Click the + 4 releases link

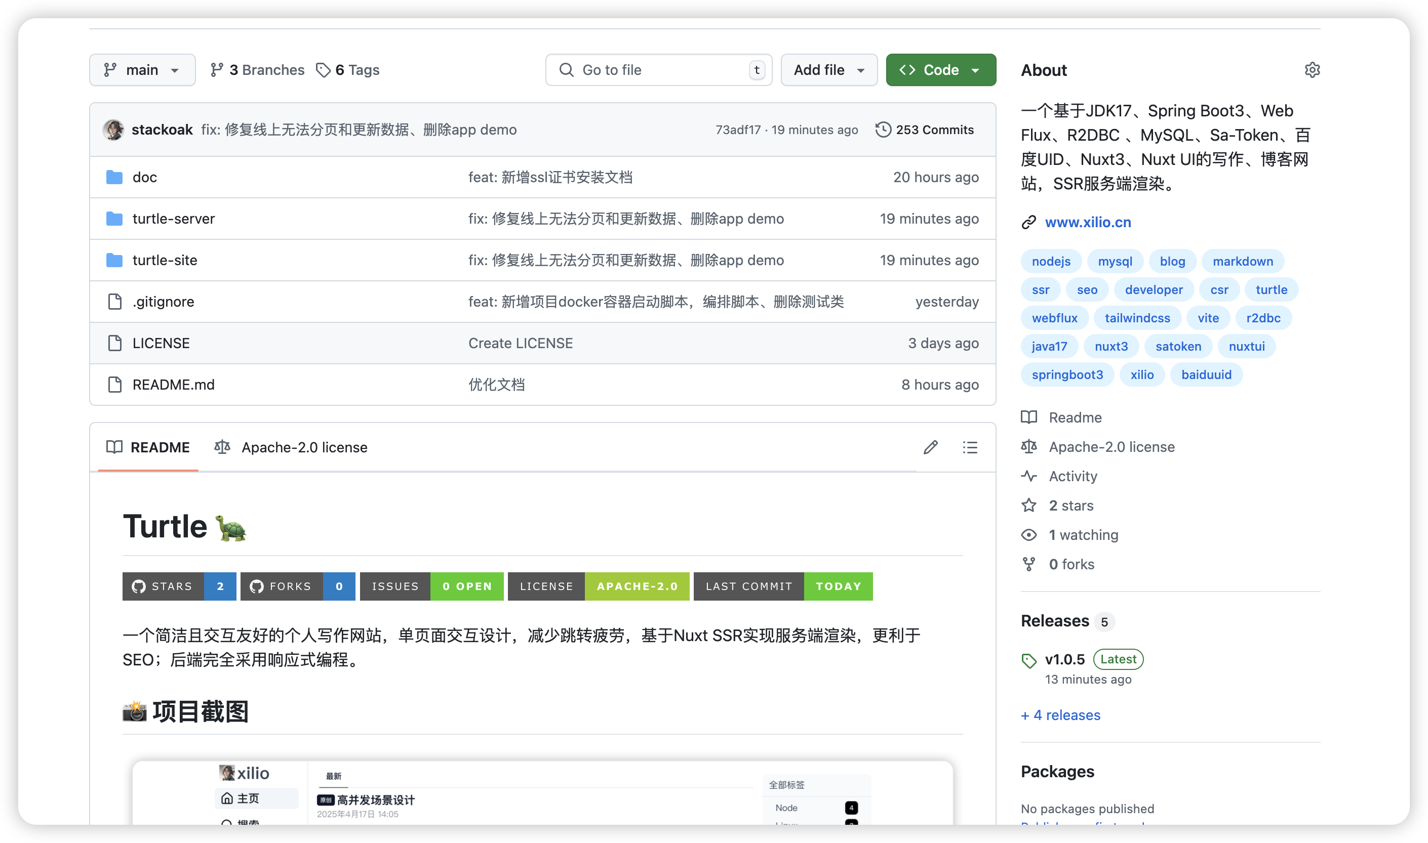click(x=1060, y=714)
